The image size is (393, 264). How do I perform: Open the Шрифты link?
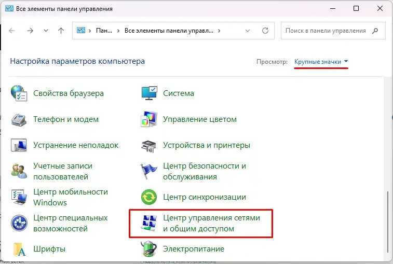49,249
